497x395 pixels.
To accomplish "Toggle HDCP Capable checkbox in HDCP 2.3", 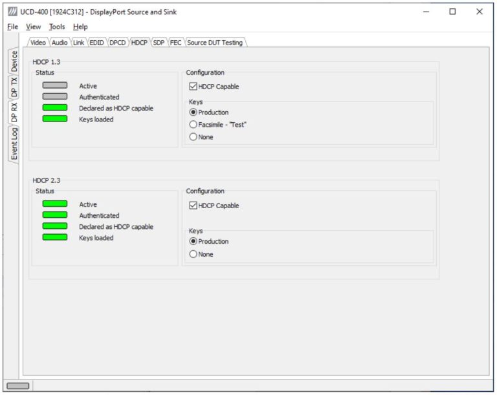I will point(193,206).
